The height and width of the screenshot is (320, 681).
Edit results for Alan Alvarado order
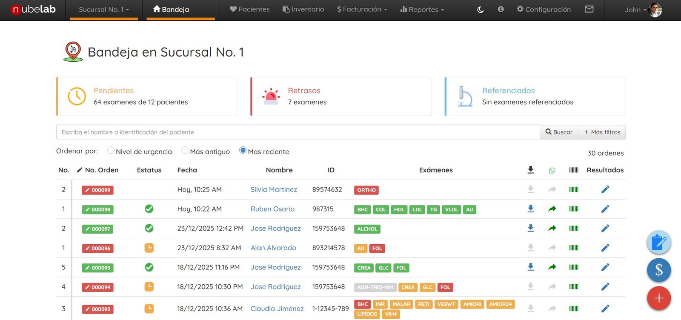pyautogui.click(x=605, y=248)
